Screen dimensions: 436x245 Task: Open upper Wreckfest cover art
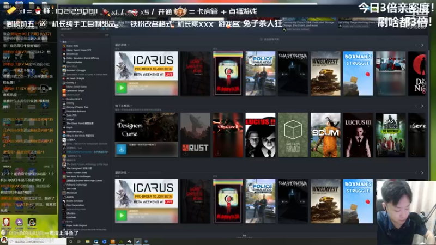click(325, 73)
